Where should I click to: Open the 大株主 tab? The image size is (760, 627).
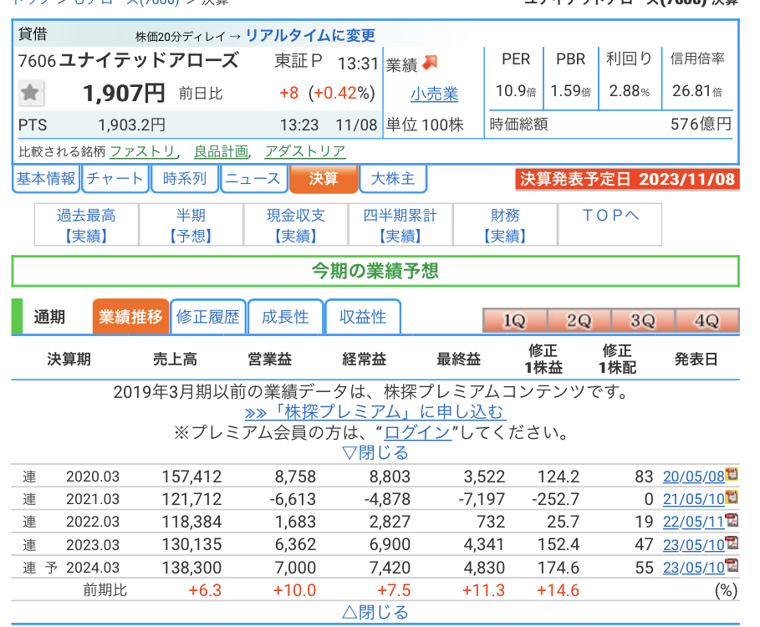(x=393, y=179)
